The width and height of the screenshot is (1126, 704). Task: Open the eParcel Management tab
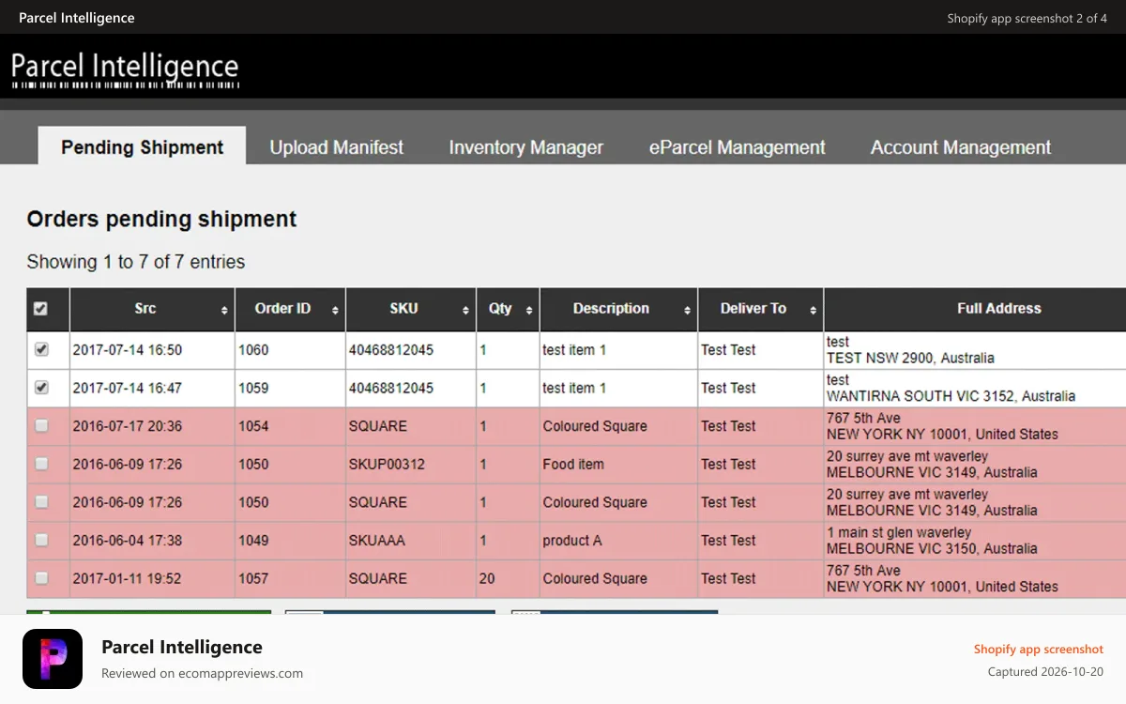pos(738,147)
